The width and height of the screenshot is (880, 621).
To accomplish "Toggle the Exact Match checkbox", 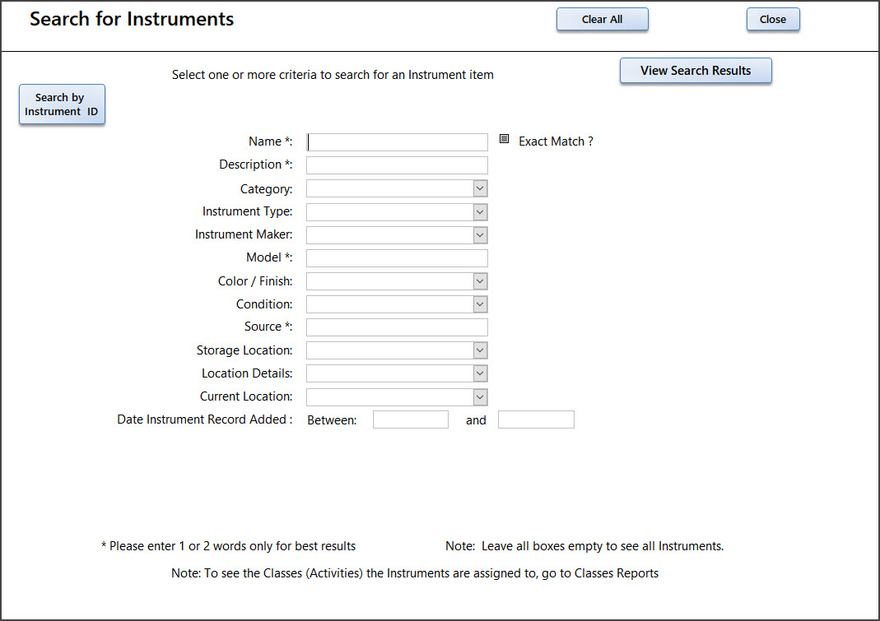I will point(505,139).
